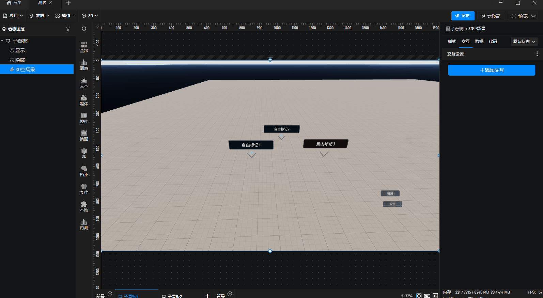543x298 pixels.
Task: Open the 套件 kit component category
Action: click(x=84, y=189)
